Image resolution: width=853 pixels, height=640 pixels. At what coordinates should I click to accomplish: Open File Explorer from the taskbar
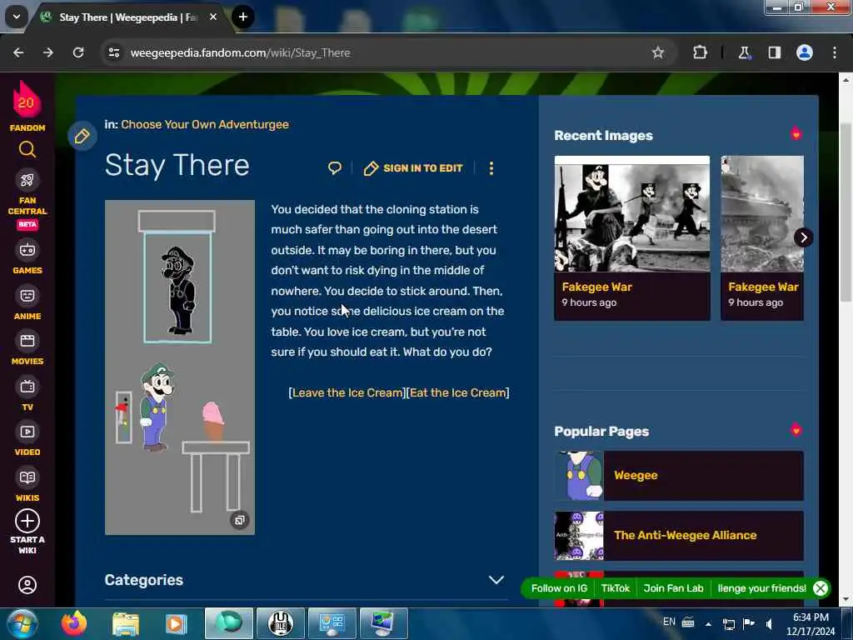[126, 623]
